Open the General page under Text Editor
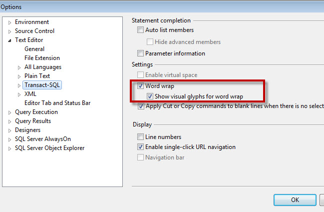This screenshot has width=324, height=212. 34,49
